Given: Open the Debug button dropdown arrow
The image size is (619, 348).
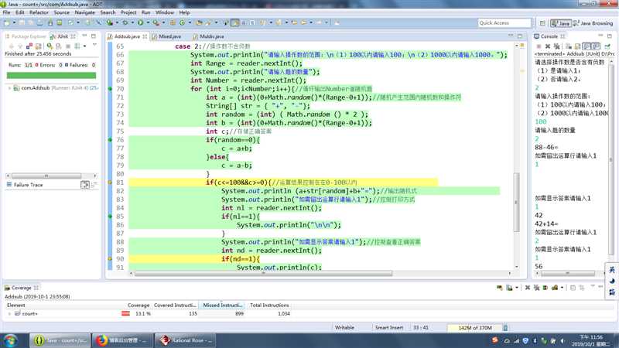Looking at the screenshot, I should tap(132, 23).
